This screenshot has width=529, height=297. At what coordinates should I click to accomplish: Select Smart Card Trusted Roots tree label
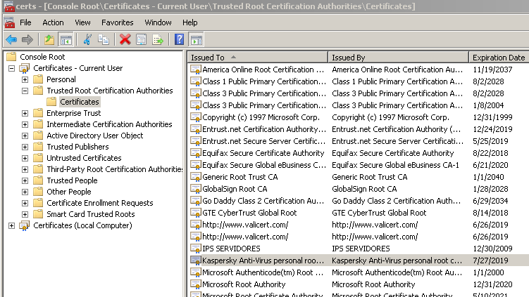pos(91,214)
